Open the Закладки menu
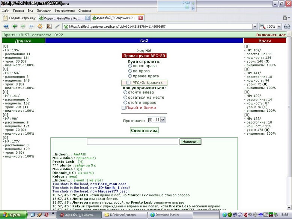This screenshot has width=292, height=219. pos(44,10)
